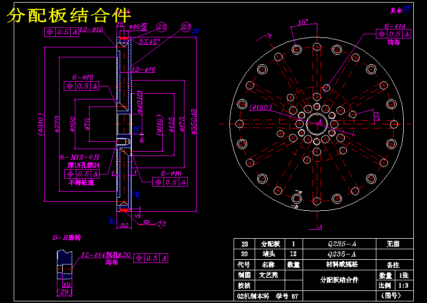Screen dimensions: 427x303
Task: Select quantity 12 in the 堵头 row
Action: (x=294, y=254)
